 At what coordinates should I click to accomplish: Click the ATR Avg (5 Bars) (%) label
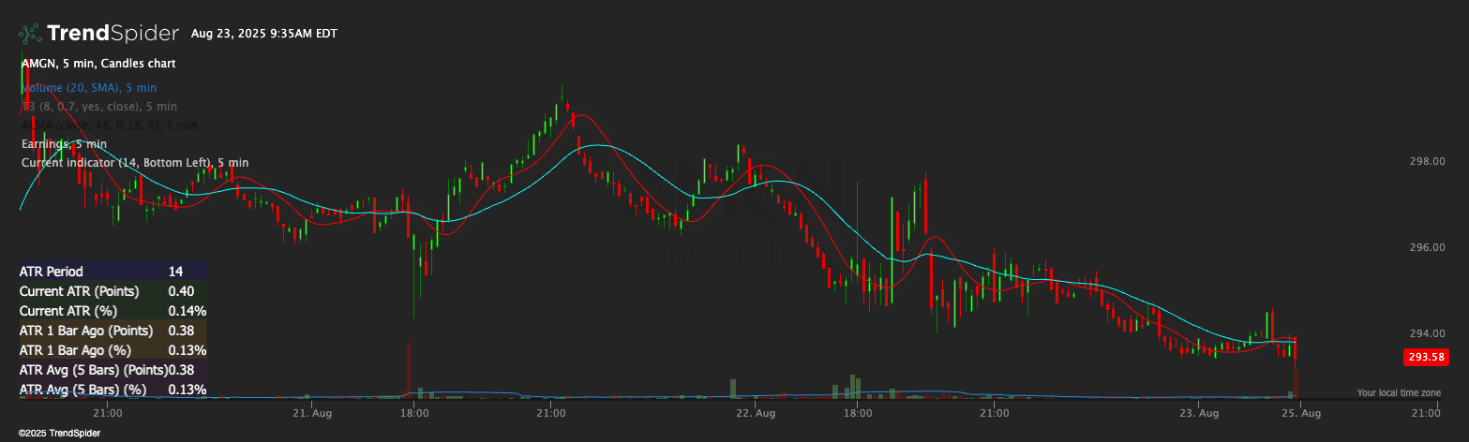point(83,390)
